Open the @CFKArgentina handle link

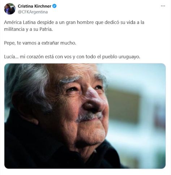(33, 12)
